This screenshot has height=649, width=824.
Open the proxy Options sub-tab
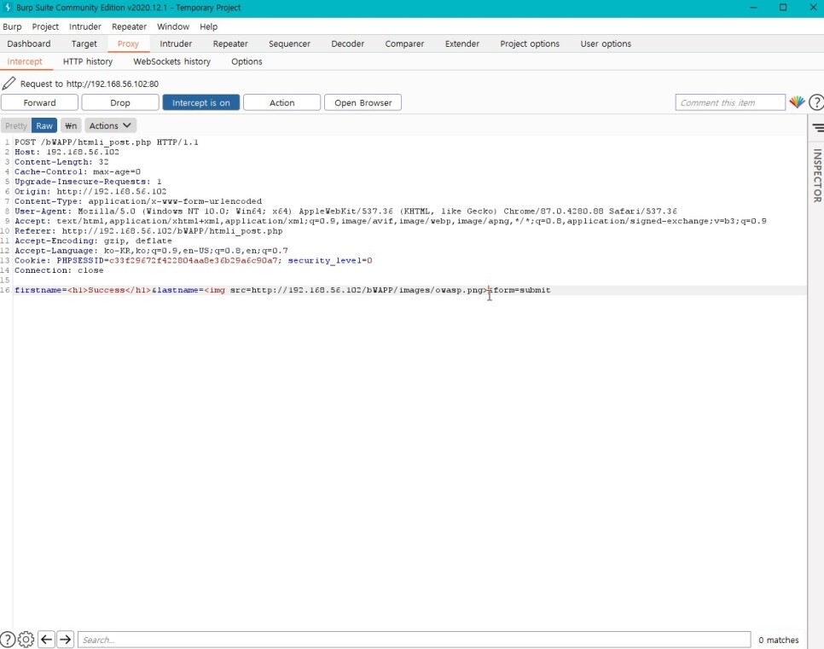click(247, 61)
